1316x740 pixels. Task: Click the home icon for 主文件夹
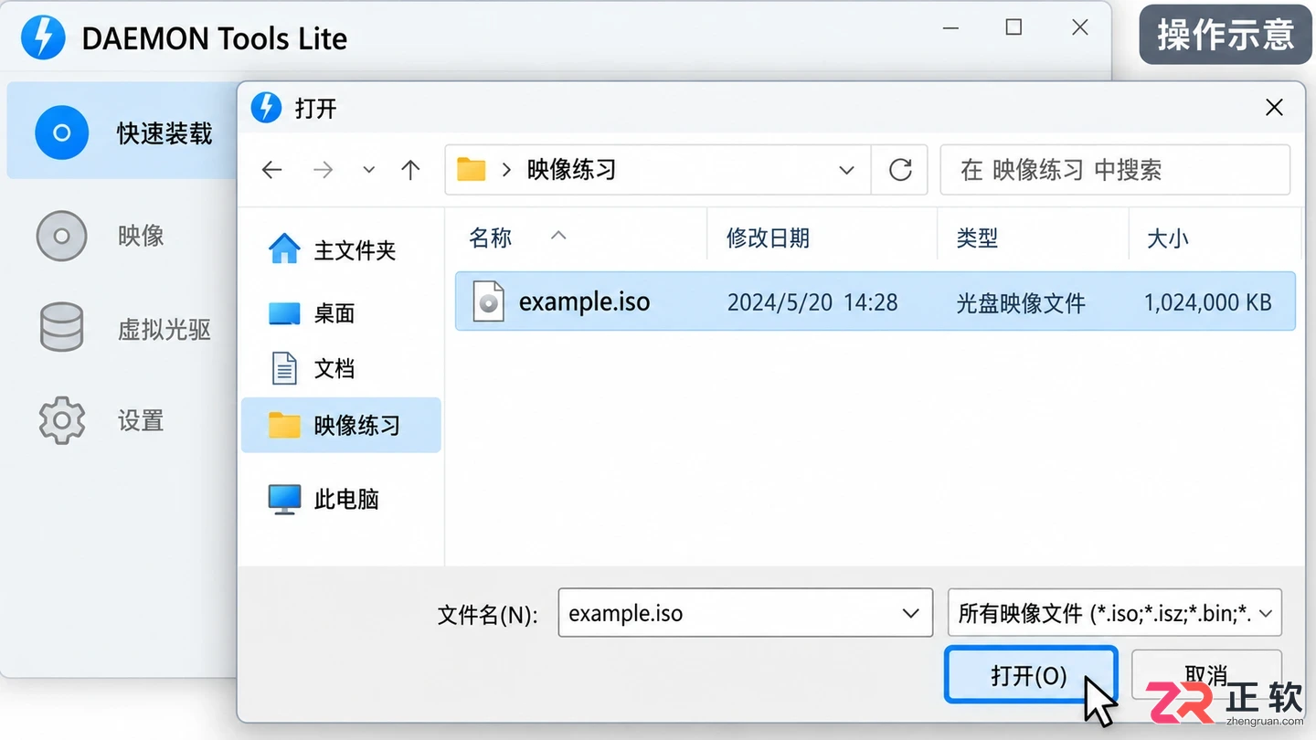(284, 248)
